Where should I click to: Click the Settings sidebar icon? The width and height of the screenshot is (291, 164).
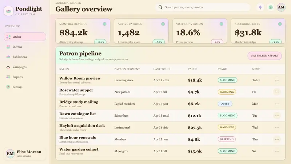tap(8, 87)
